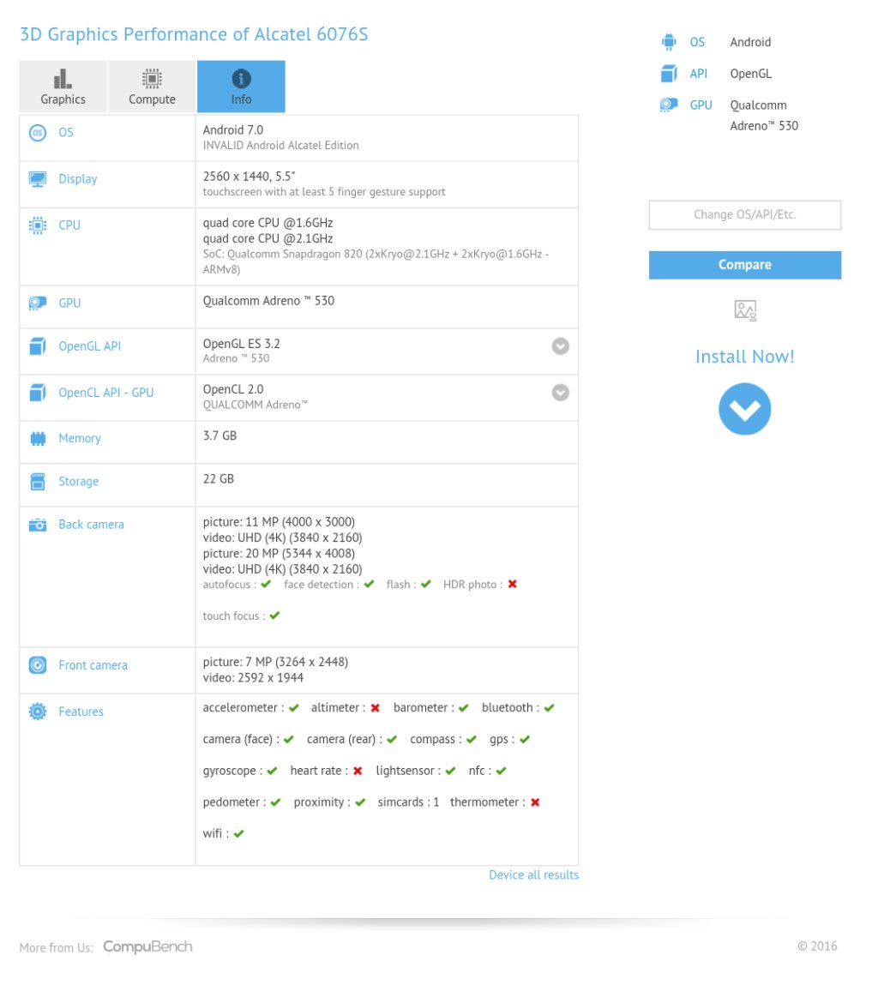Click the Android OS icon in sidebar
878x991 pixels.
668,42
